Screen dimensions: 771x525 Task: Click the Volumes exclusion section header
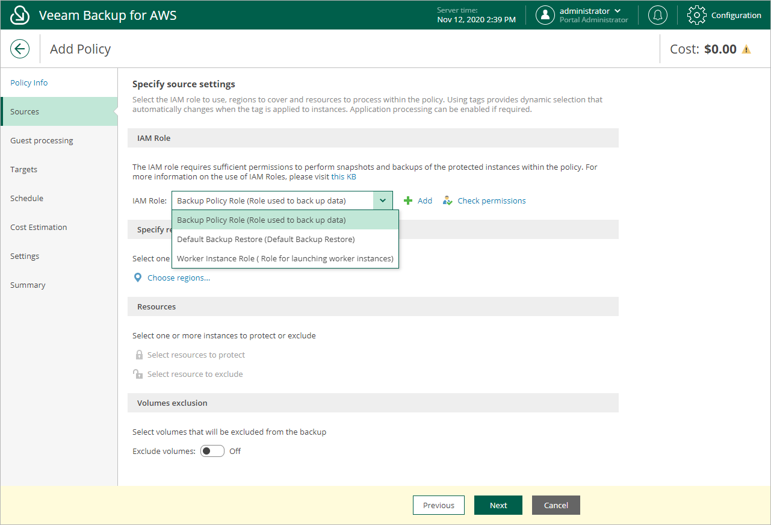pos(373,403)
